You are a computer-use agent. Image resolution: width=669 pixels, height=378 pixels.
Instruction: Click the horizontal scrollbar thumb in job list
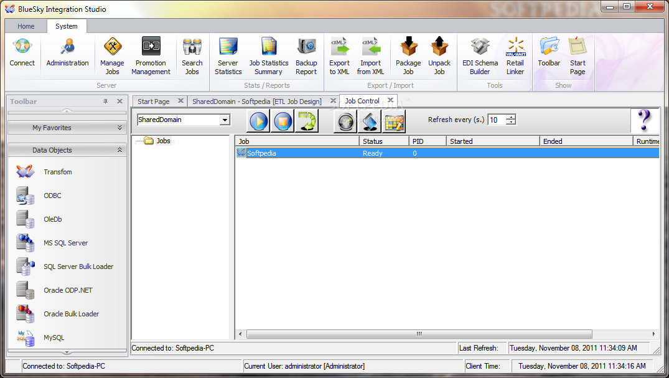[419, 334]
